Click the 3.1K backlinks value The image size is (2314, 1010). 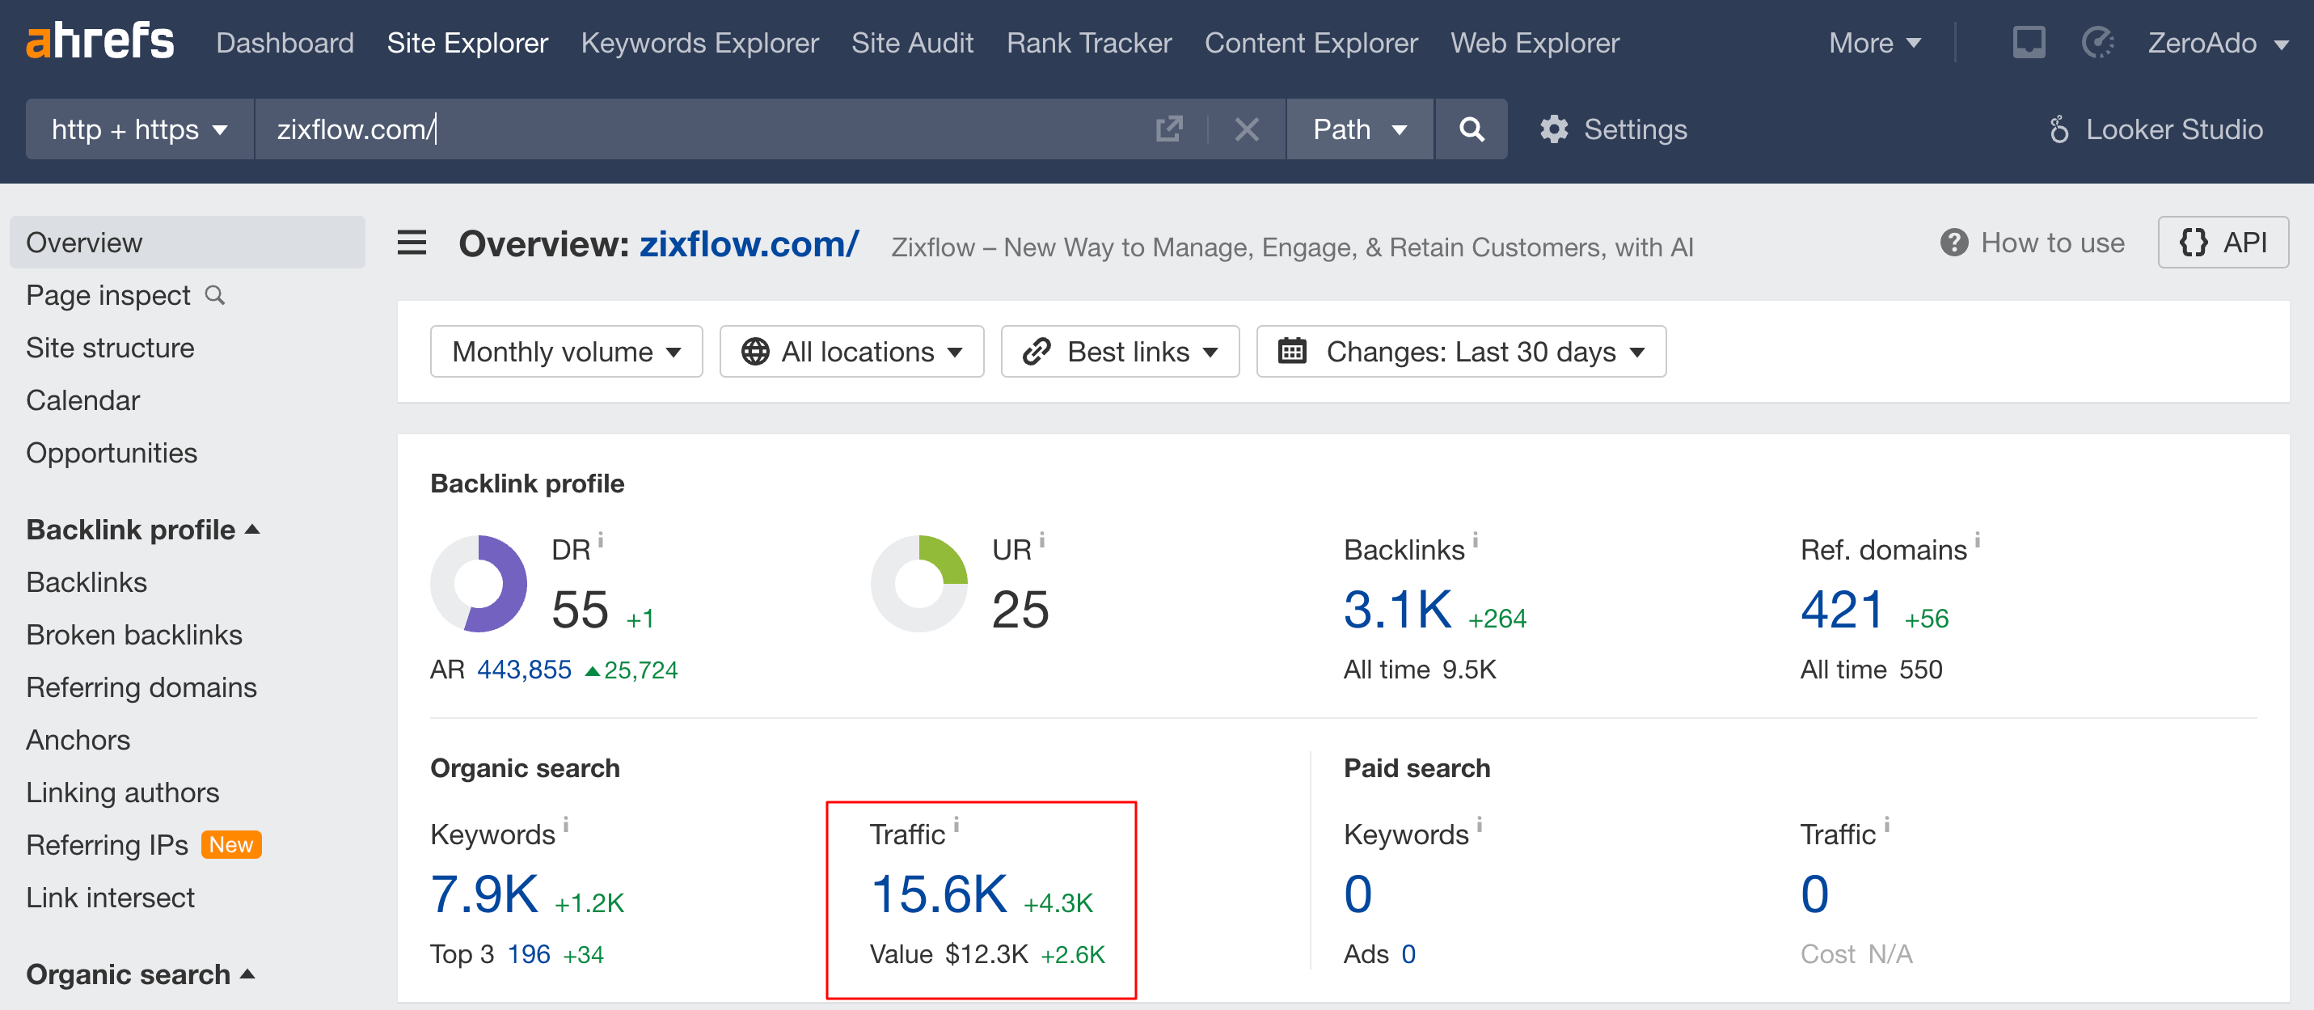pyautogui.click(x=1397, y=609)
